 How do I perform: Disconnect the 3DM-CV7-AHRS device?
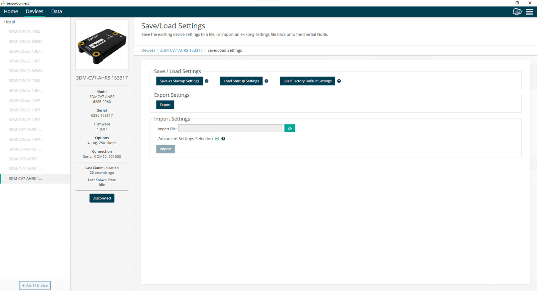(x=102, y=198)
